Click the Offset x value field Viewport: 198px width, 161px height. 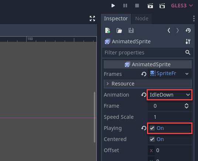tap(173, 150)
